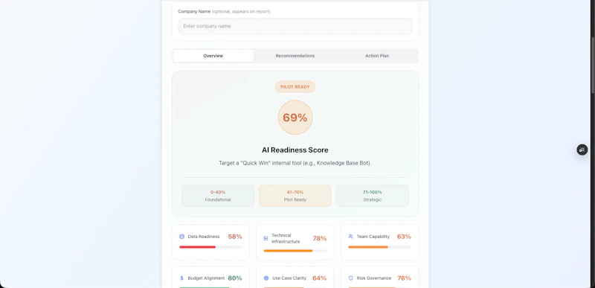The height and width of the screenshot is (288, 595).
Task: Switch to the Overview tab
Action: 213,56
